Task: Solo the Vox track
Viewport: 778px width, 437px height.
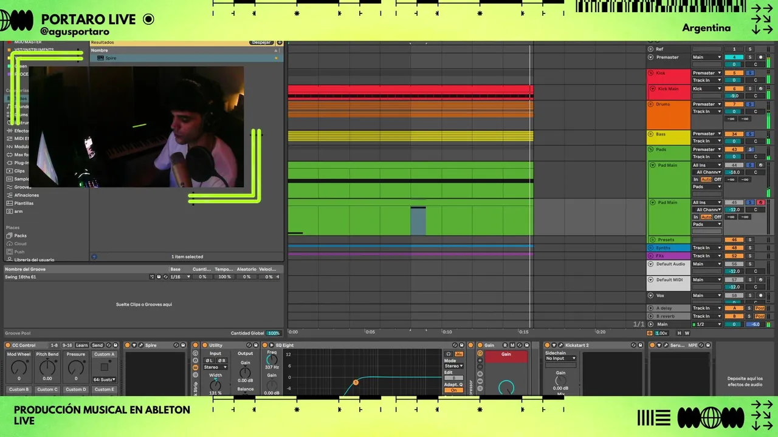Action: pos(749,296)
